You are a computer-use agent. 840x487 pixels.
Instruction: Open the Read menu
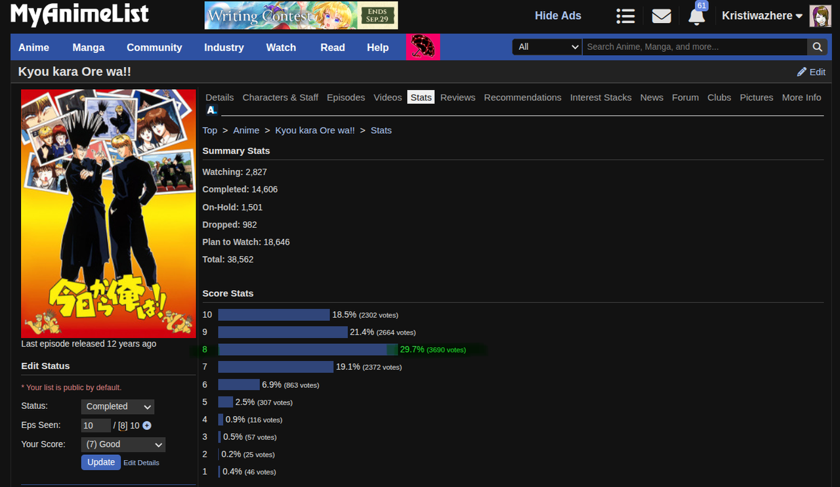(x=333, y=47)
